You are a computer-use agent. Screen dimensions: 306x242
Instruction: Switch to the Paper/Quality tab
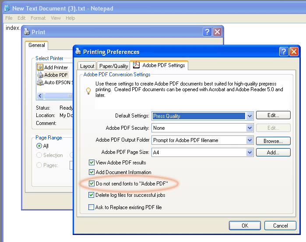coord(113,66)
